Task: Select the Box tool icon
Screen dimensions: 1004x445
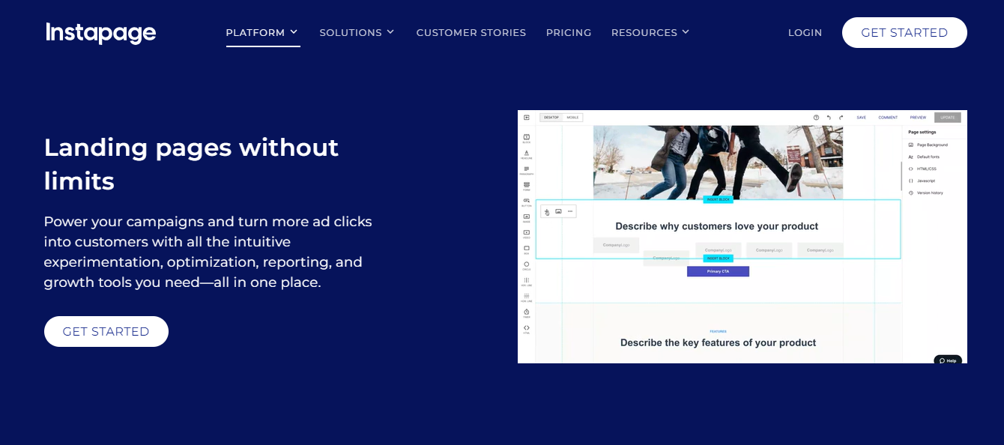Action: pyautogui.click(x=527, y=249)
